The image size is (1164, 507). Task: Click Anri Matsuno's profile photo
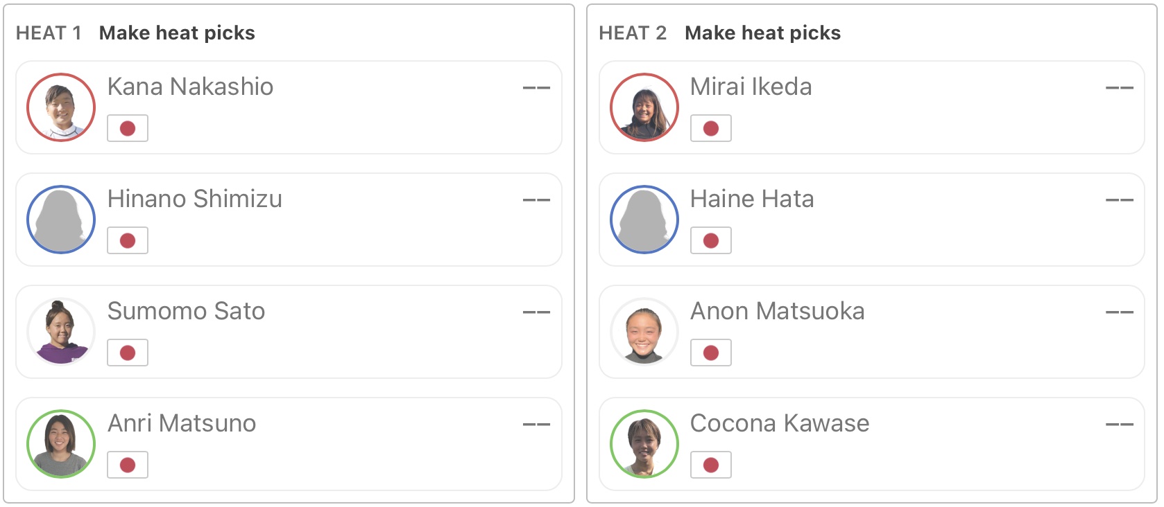tap(61, 444)
